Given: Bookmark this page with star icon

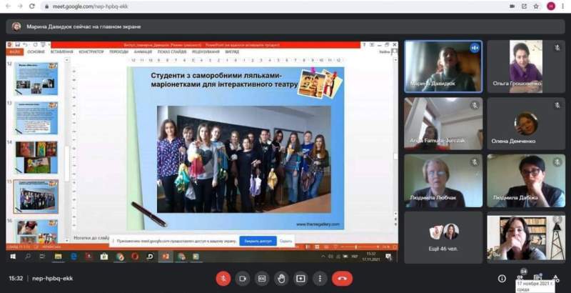Looking at the screenshot, I should tap(536, 6).
